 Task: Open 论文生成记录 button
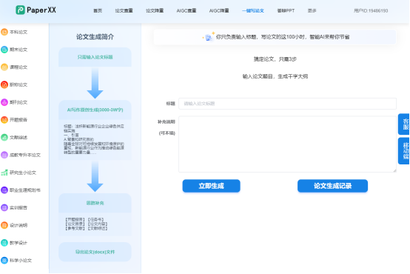click(332, 186)
